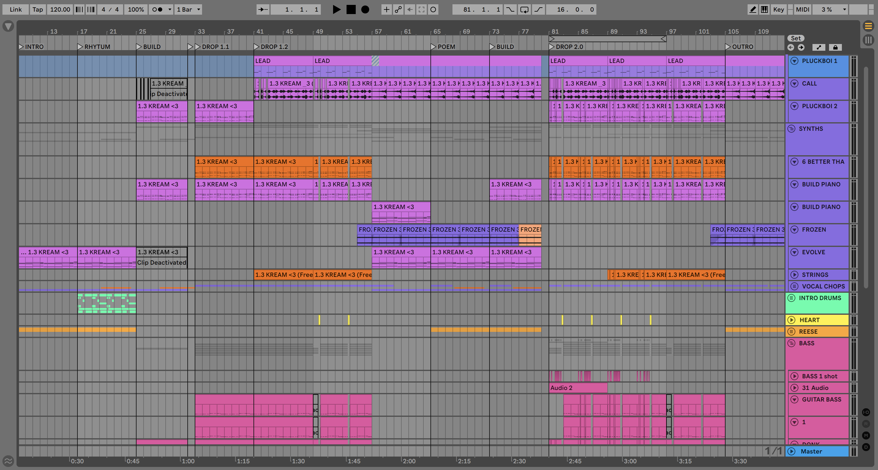The width and height of the screenshot is (878, 470).
Task: Enable Draw Mode pencil icon
Action: point(752,9)
